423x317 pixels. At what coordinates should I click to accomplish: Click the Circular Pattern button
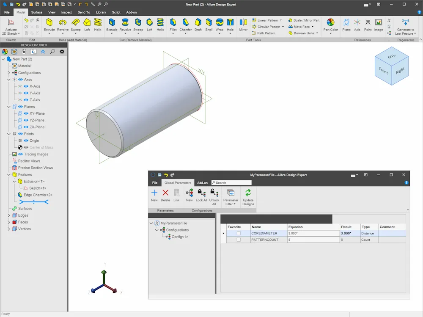pyautogui.click(x=266, y=27)
